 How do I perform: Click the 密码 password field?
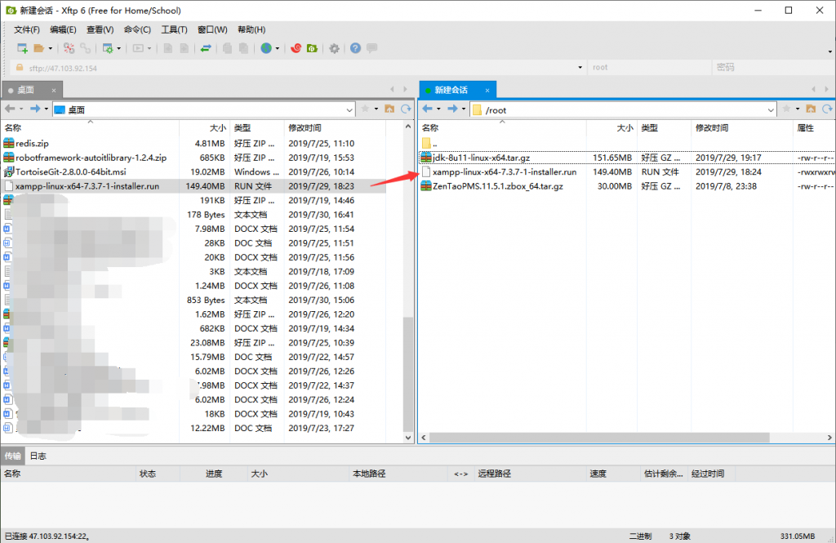(773, 67)
